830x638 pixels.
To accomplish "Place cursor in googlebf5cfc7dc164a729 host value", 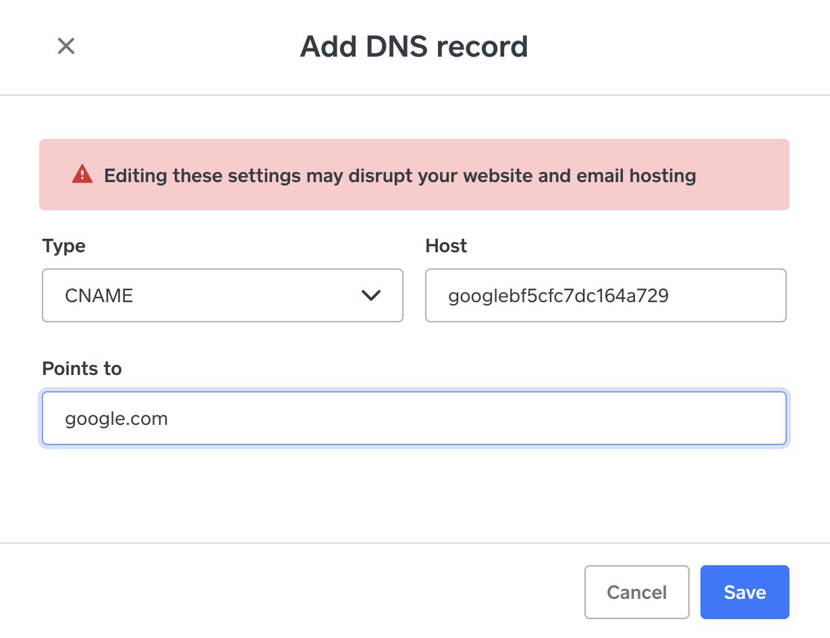I will (559, 295).
